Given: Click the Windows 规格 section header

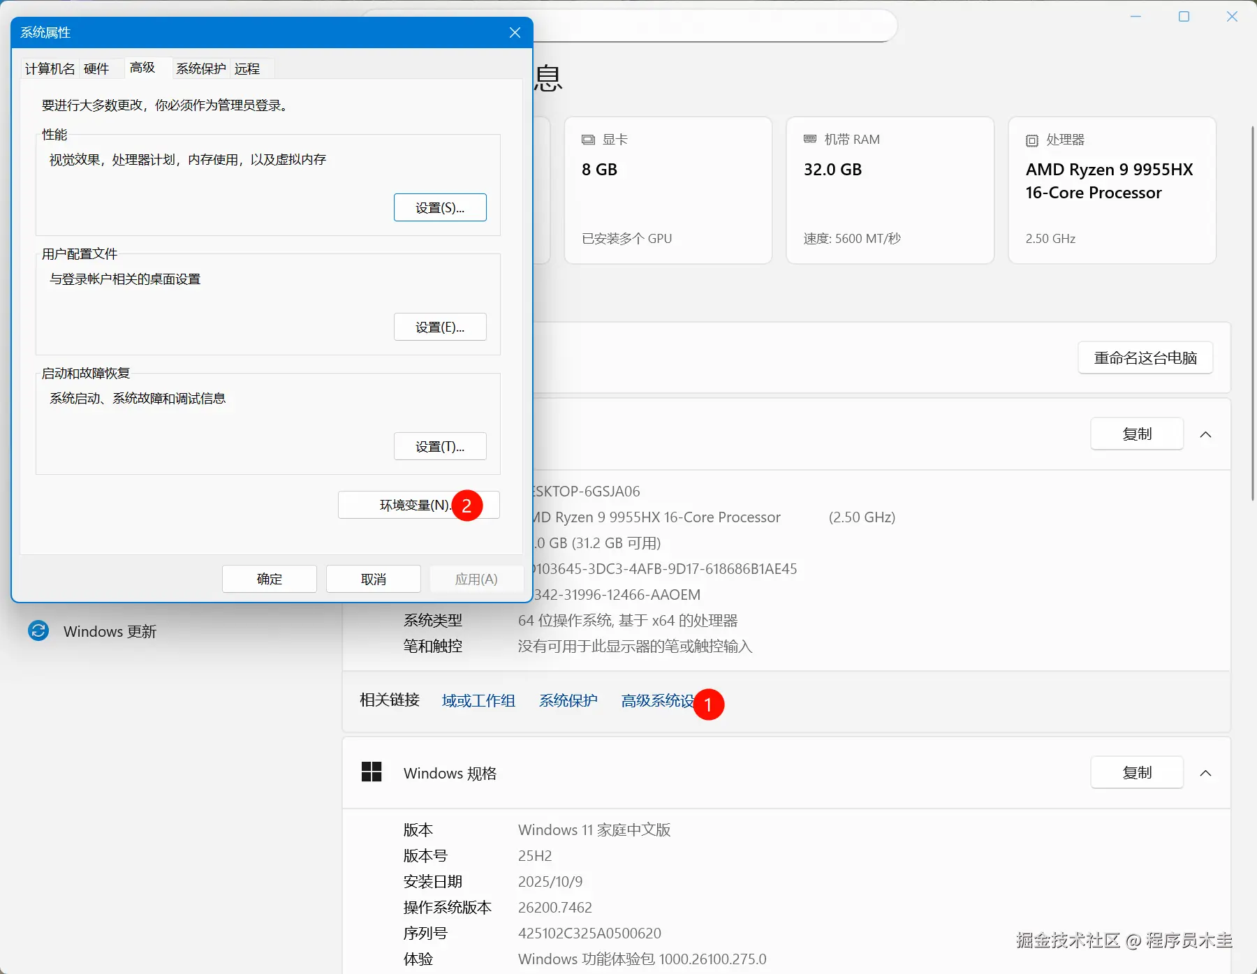Looking at the screenshot, I should pos(786,773).
